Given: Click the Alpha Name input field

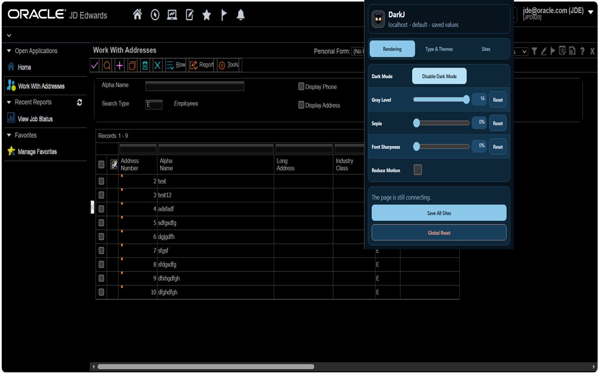Looking at the screenshot, I should pos(195,86).
